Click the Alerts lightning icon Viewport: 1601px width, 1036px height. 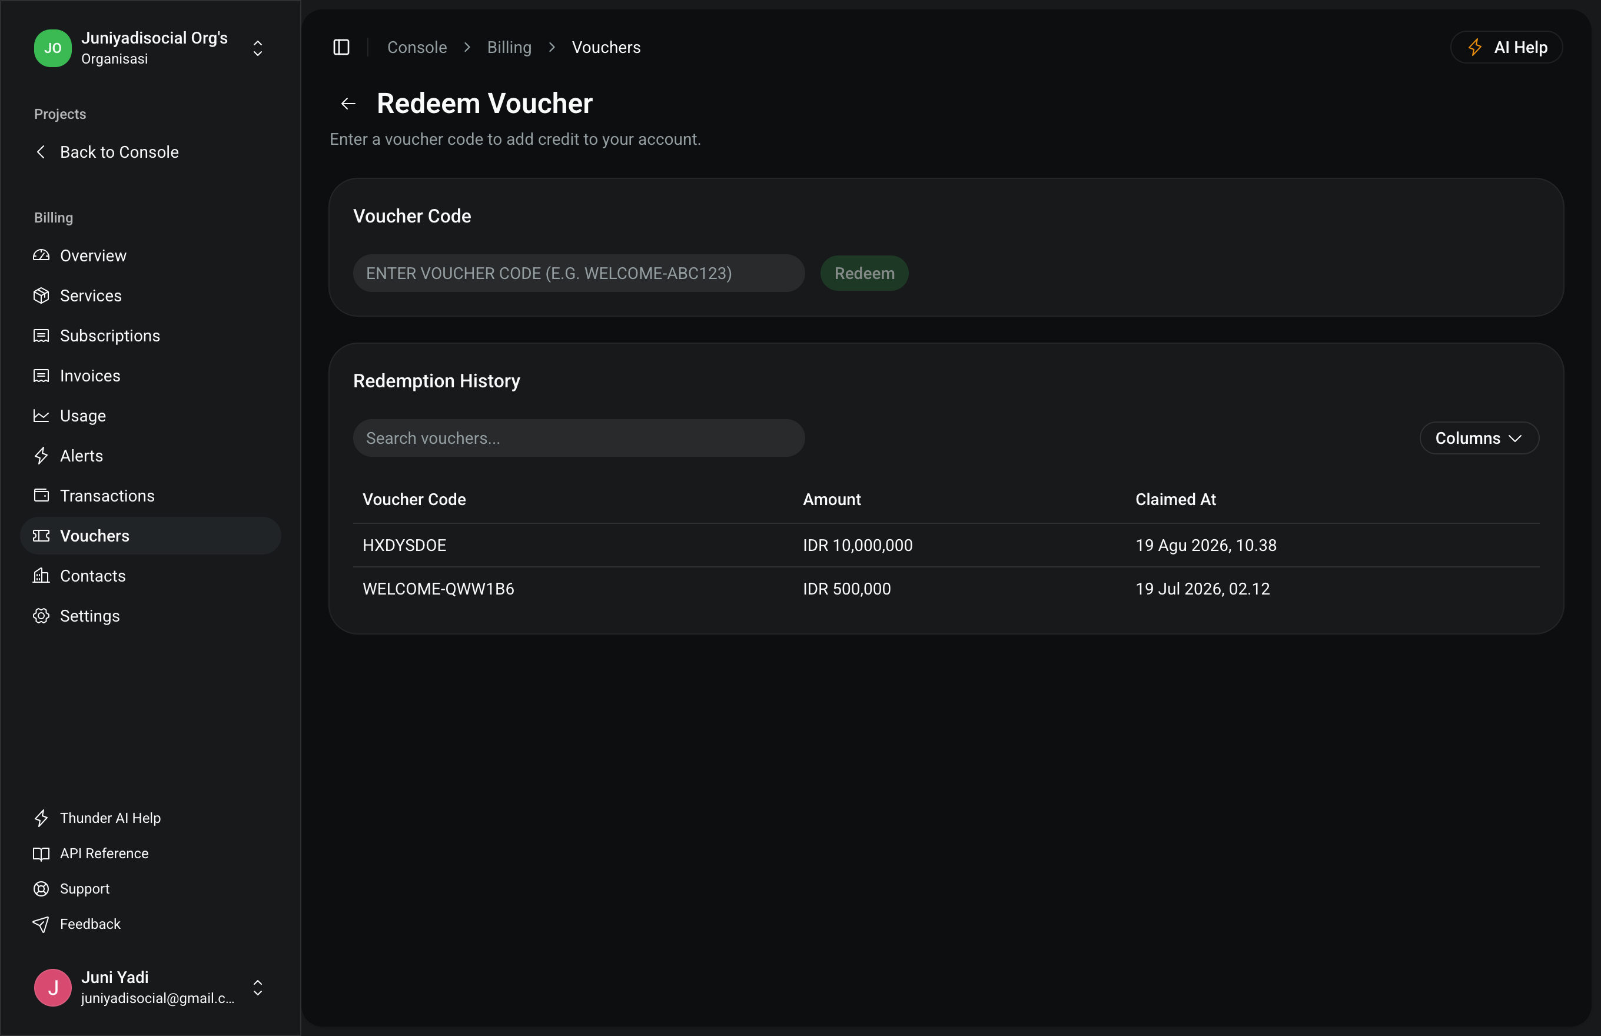41,456
